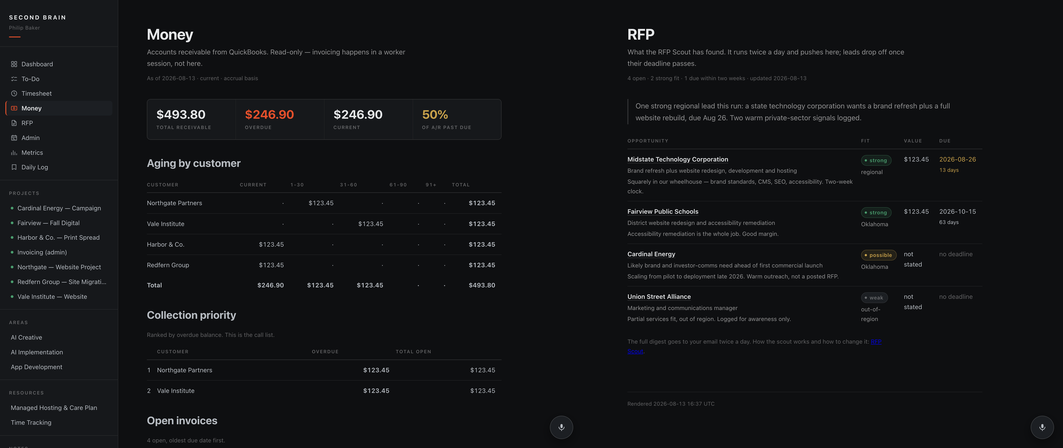Click the weak fit badge
The width and height of the screenshot is (1063, 448).
point(874,298)
